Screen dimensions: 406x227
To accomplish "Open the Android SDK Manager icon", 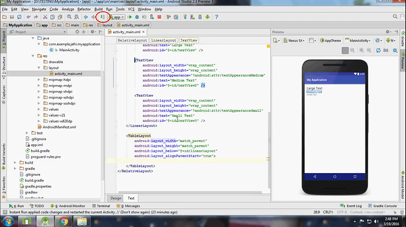I will [200, 17].
